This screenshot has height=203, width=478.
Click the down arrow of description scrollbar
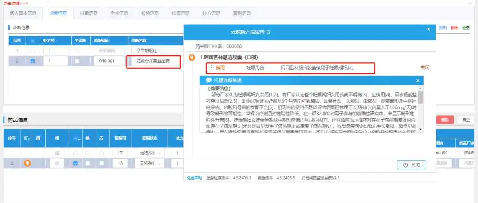click(420, 129)
